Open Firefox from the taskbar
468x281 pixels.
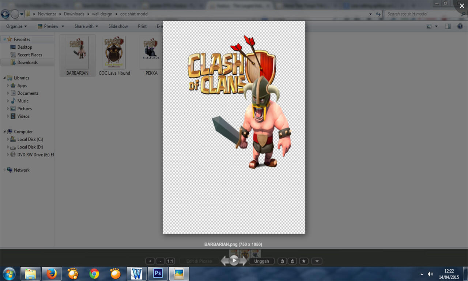[x=52, y=274]
